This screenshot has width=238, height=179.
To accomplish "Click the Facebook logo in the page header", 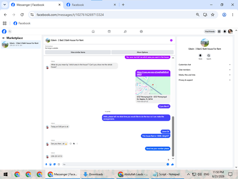I will point(4,32).
